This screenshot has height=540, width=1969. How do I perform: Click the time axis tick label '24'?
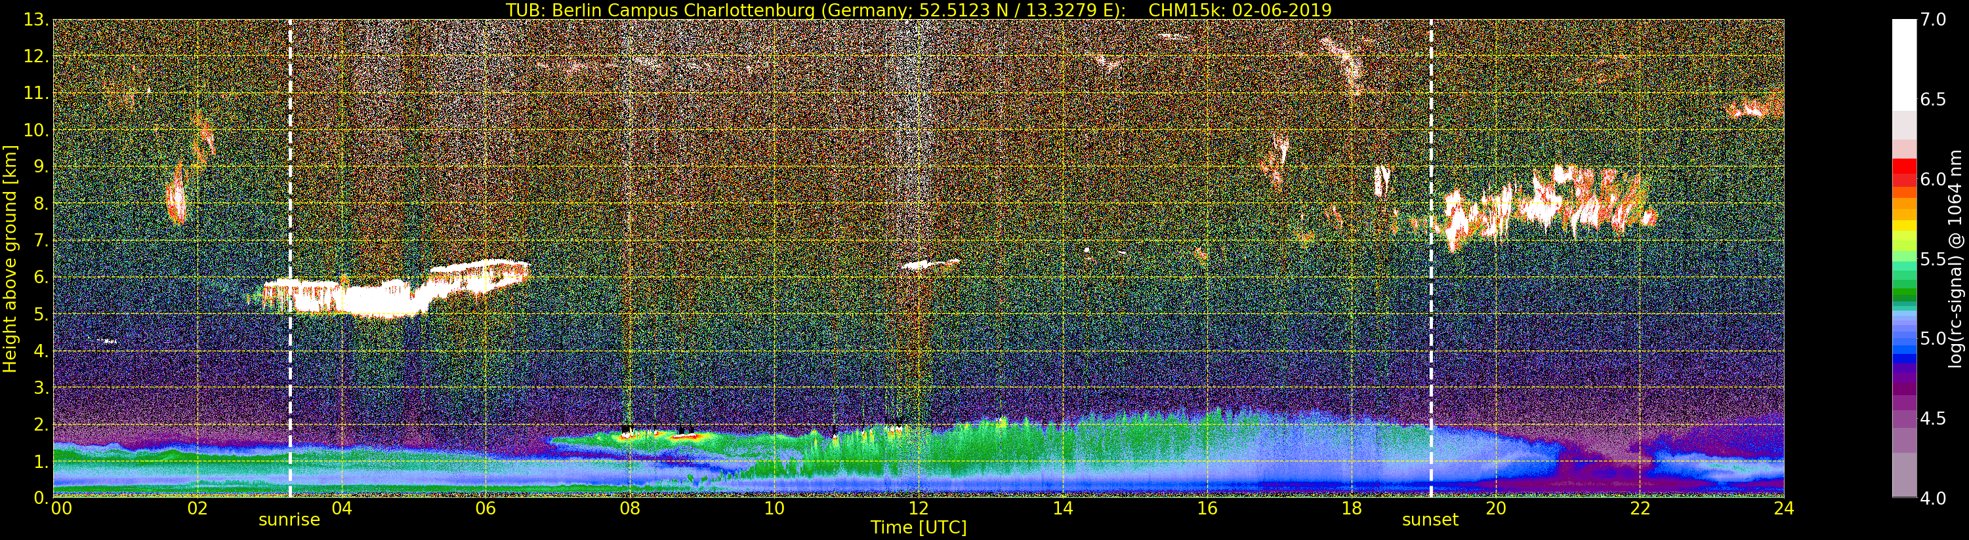[x=1784, y=509]
